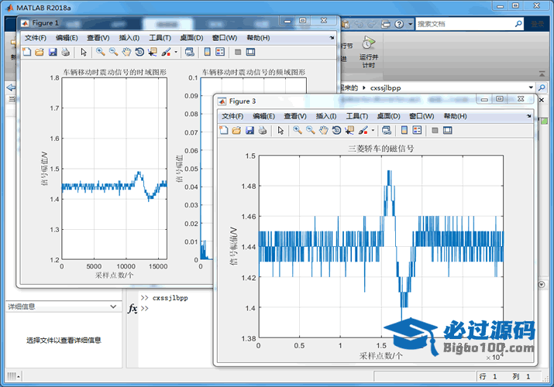Open 编辑(E) menu in Figure 1
Viewport: 554px width, 387px height.
point(67,38)
